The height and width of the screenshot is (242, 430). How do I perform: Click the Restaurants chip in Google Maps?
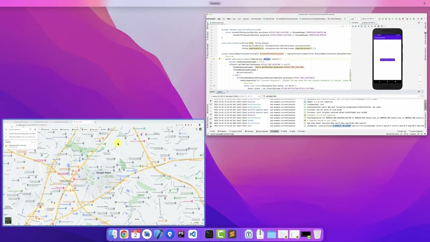pyautogui.click(x=46, y=129)
